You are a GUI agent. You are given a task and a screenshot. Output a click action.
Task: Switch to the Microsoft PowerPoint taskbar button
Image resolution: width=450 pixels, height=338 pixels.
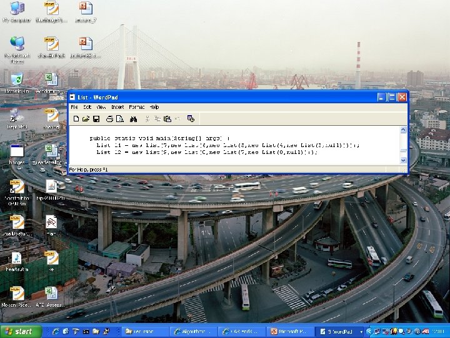pos(290,332)
